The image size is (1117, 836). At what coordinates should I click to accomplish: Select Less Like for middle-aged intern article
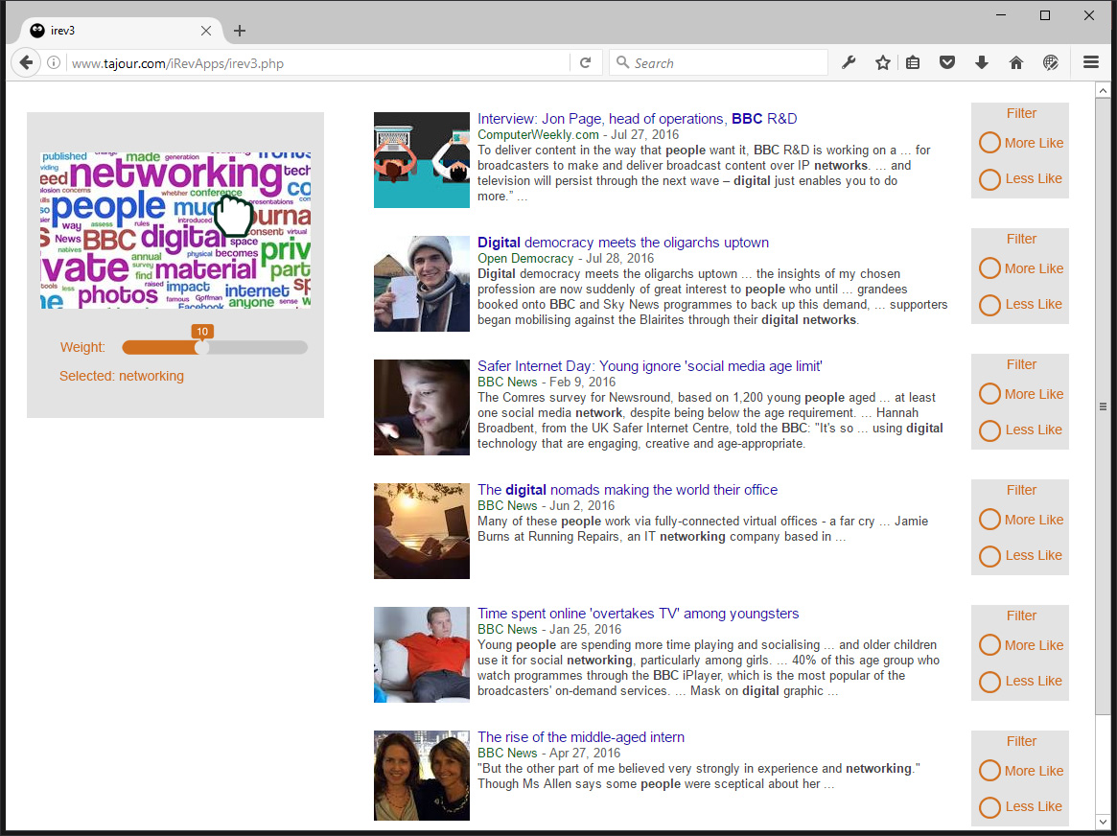[989, 807]
